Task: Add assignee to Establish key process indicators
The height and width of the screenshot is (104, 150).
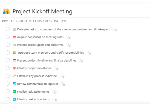Action: [x=62, y=76]
